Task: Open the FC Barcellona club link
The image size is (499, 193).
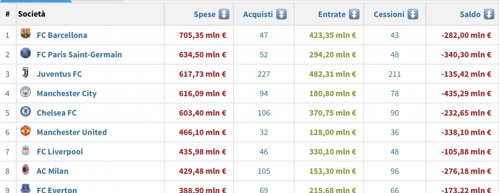Action: coord(62,35)
